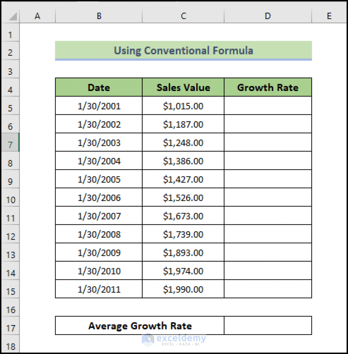Select the cell containing 1/30/2002

[x=99, y=124]
